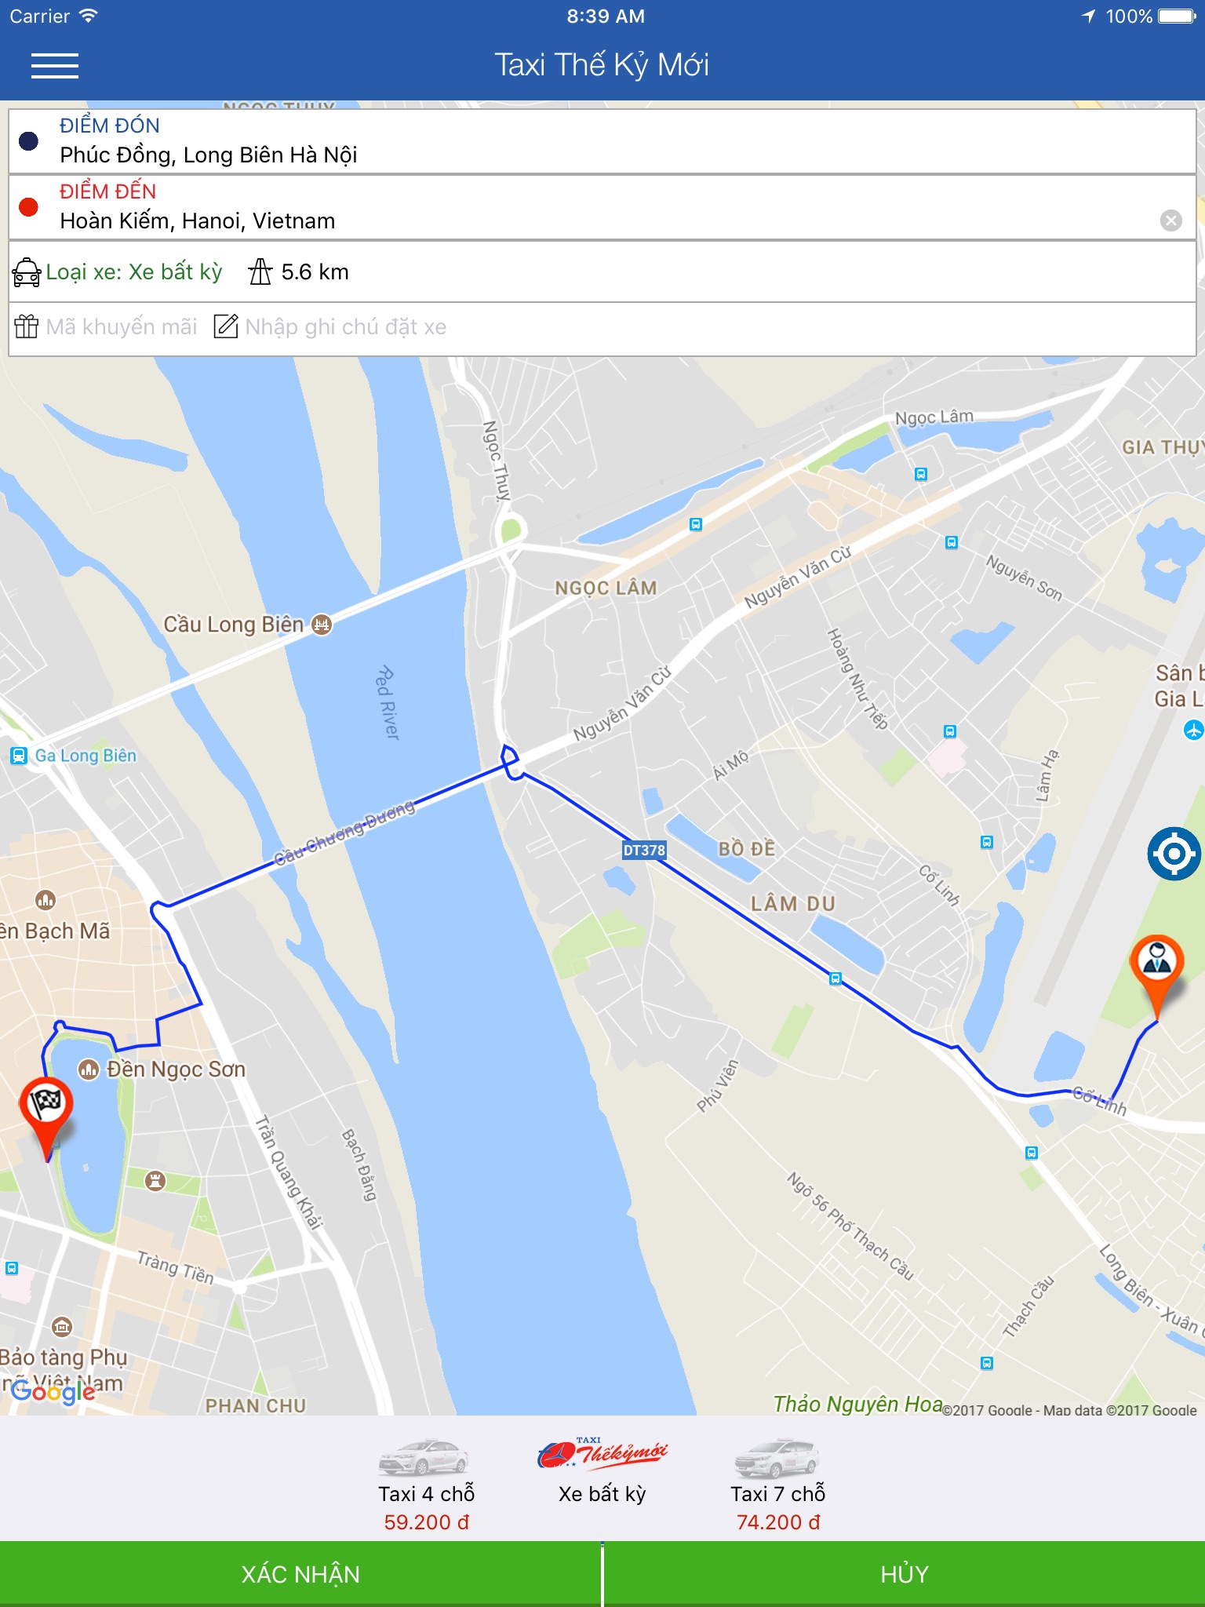Tap the taxi car type icon
The width and height of the screenshot is (1205, 1607).
click(27, 272)
